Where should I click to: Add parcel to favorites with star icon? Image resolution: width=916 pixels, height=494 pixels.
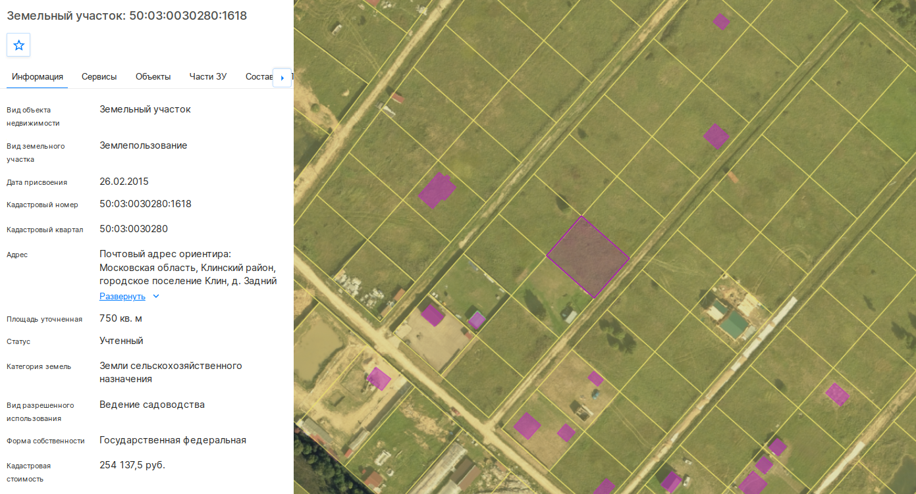18,45
